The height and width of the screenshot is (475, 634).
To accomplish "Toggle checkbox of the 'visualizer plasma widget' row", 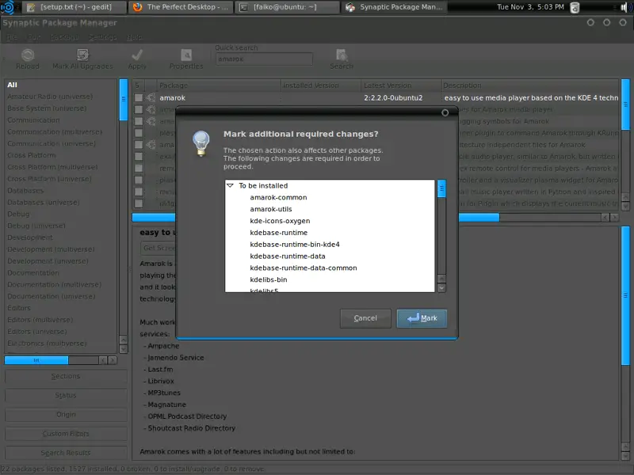I will (139, 180).
